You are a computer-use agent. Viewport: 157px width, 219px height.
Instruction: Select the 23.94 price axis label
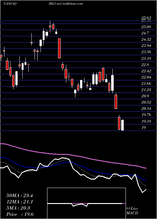point(146,46)
